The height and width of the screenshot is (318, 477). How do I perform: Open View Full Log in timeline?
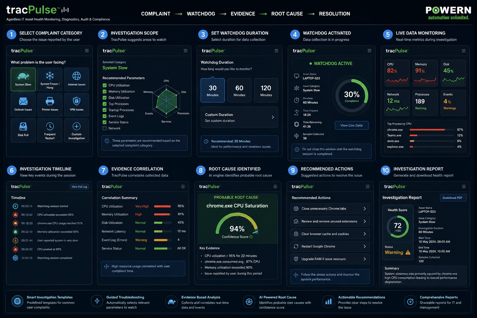(79, 187)
